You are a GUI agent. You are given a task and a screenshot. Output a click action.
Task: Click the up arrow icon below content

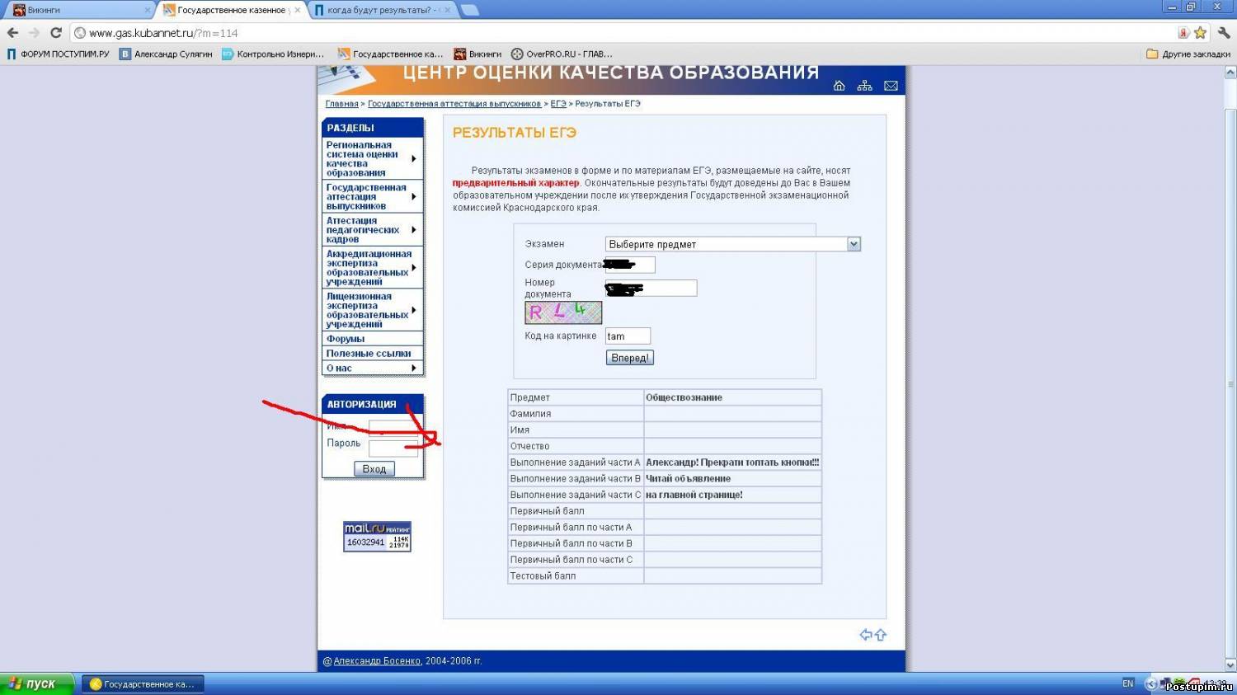click(881, 635)
